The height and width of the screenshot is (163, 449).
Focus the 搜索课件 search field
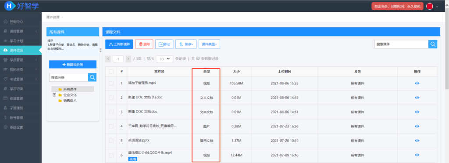click(x=402, y=44)
